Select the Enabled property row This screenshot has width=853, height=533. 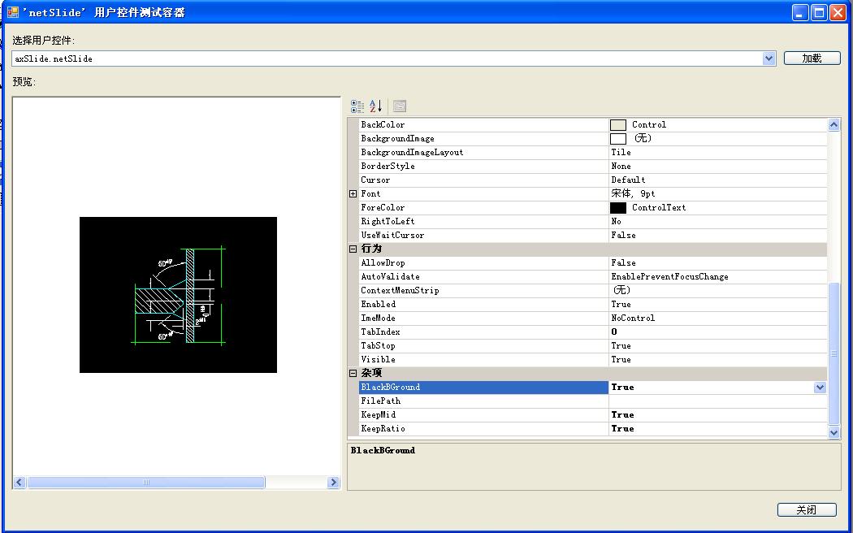(x=592, y=304)
